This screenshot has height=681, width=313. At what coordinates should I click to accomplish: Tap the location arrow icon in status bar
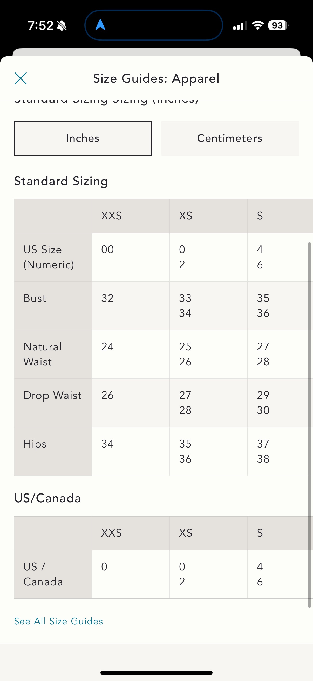(100, 25)
